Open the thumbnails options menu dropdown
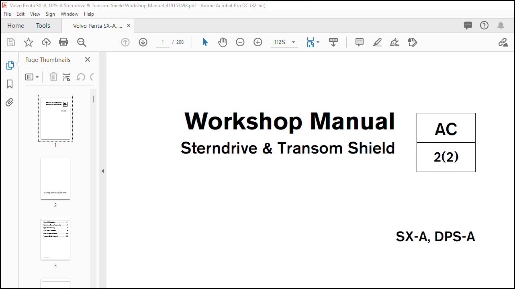 coord(32,77)
